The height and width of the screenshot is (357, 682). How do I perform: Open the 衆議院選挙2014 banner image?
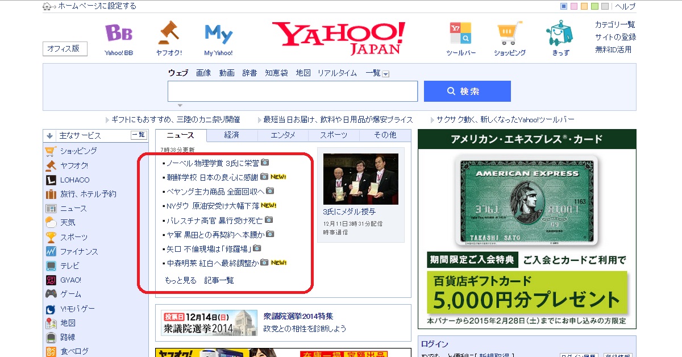click(209, 322)
